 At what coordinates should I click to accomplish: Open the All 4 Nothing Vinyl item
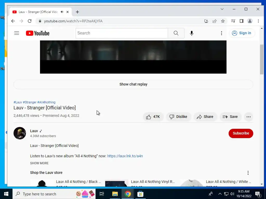pos(141,183)
